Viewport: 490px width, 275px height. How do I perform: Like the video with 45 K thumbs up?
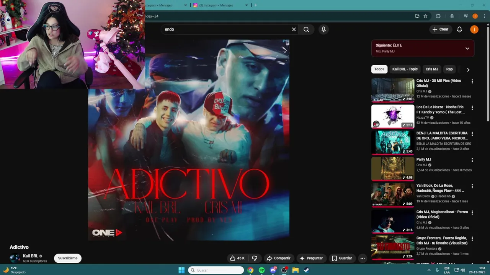237,258
